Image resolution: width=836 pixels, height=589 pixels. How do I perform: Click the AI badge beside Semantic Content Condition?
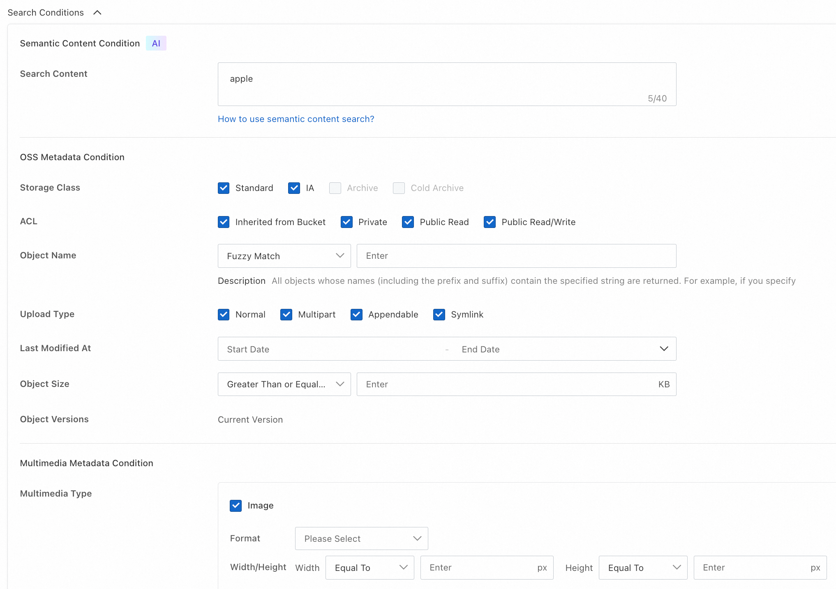click(156, 43)
